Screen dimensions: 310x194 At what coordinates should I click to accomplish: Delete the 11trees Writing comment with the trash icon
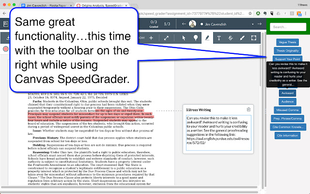click(248, 110)
